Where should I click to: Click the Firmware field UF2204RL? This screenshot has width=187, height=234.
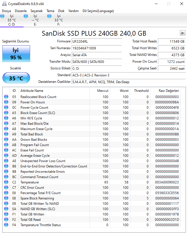(x=97, y=42)
